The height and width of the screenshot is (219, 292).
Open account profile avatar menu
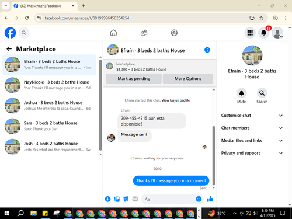click(x=277, y=33)
